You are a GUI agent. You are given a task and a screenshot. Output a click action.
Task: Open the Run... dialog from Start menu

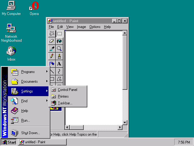tap(28, 120)
